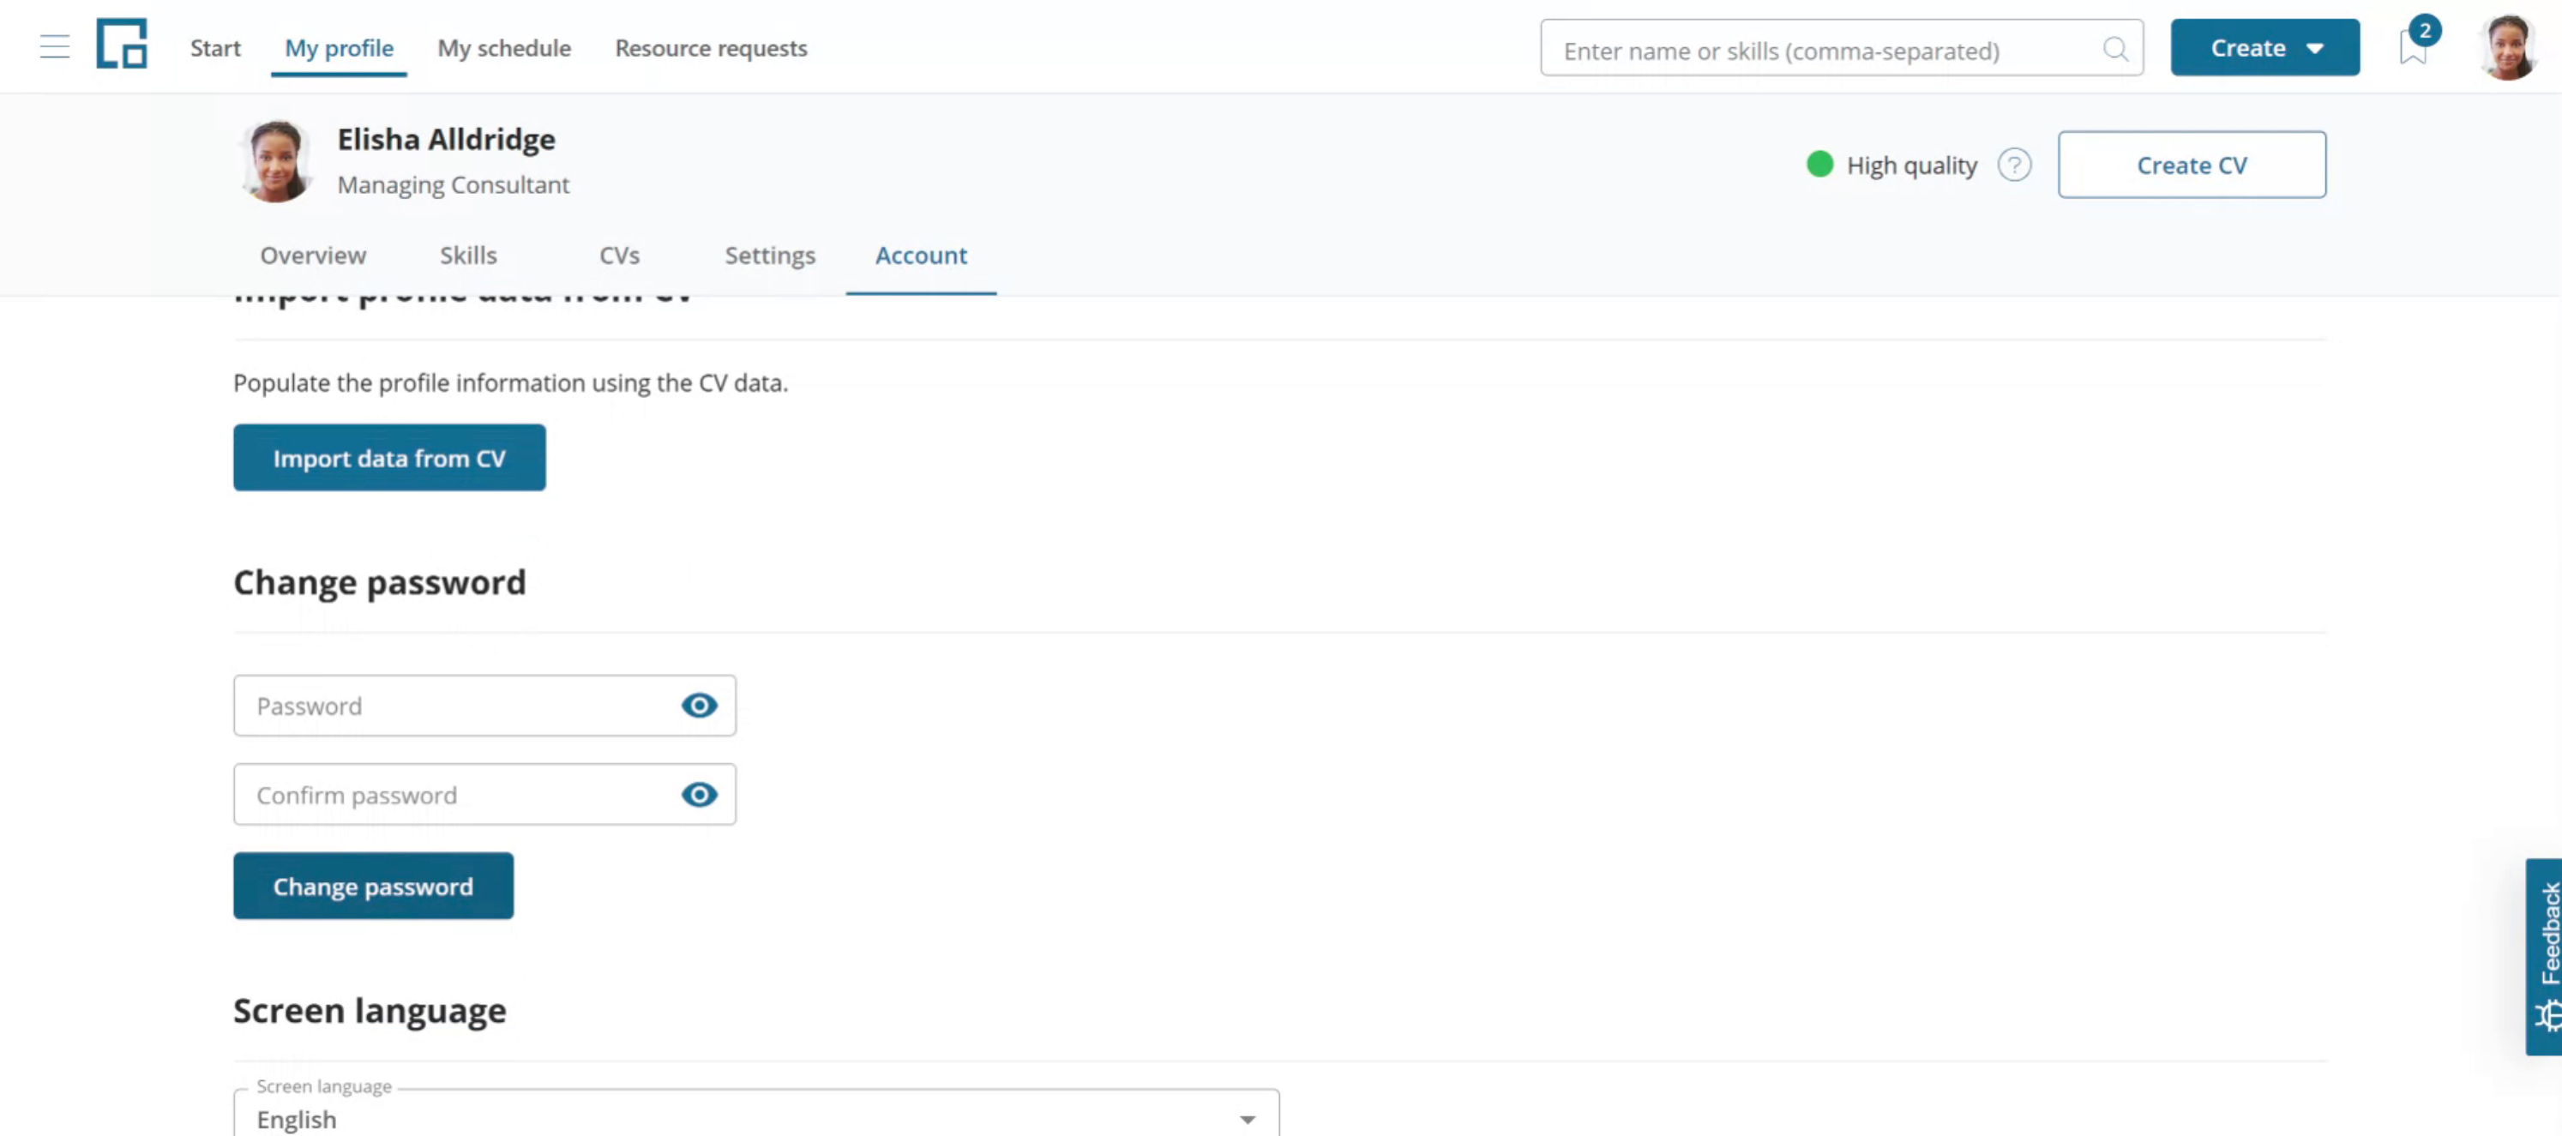The image size is (2562, 1136).
Task: Select My profile in the top navigation
Action: coord(338,48)
